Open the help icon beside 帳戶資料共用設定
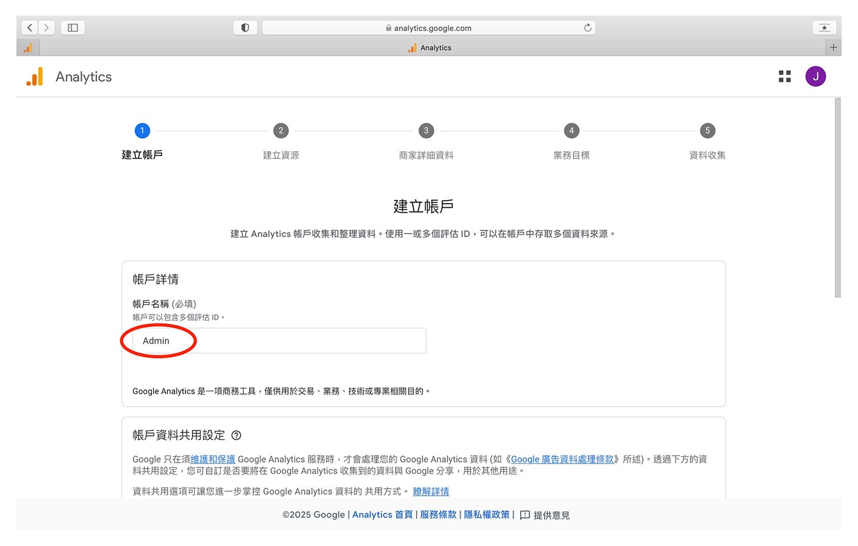Screen dimensions: 858x546 tap(236, 435)
